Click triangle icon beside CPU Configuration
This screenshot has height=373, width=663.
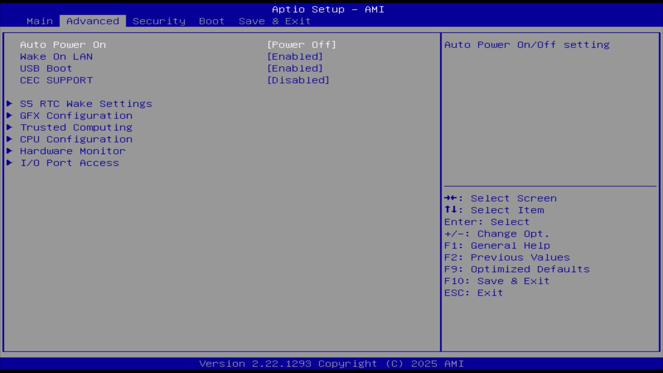[10, 139]
